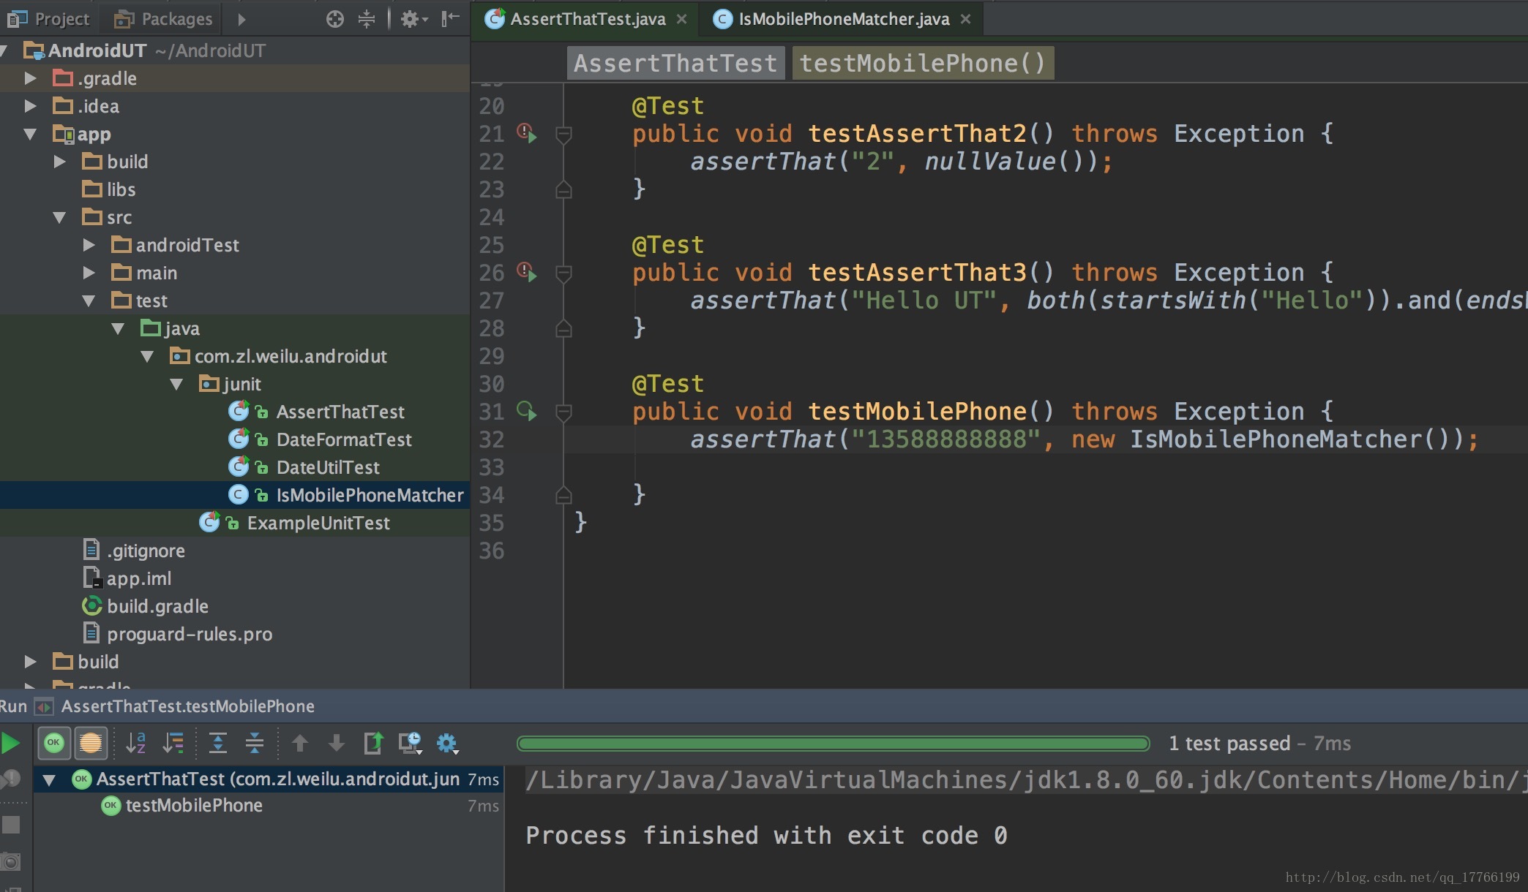1528x892 pixels.
Task: Toggle show passed tests filter
Action: point(54,743)
